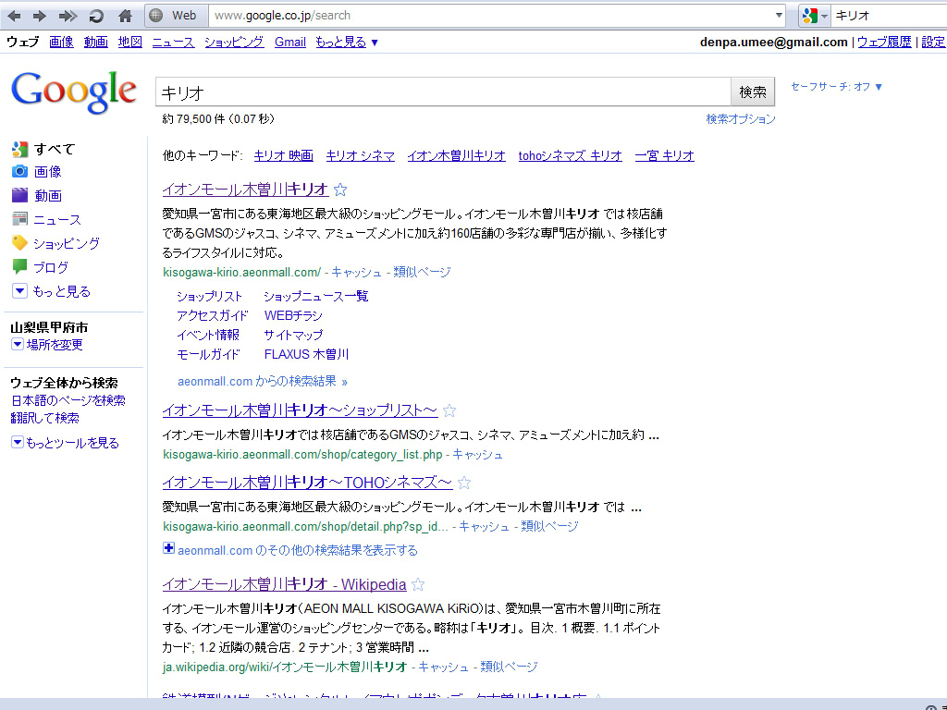Open the アクセスガイド sitelink

[x=213, y=316]
